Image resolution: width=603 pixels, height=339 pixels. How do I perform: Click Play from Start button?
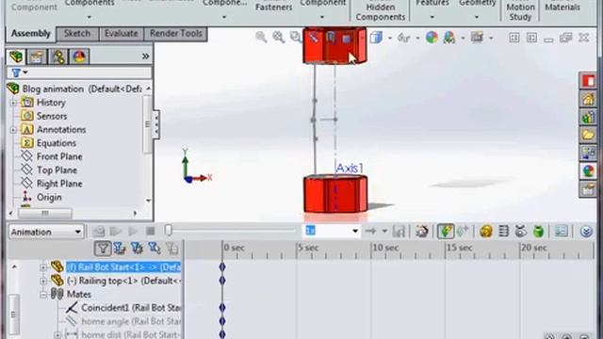click(116, 232)
